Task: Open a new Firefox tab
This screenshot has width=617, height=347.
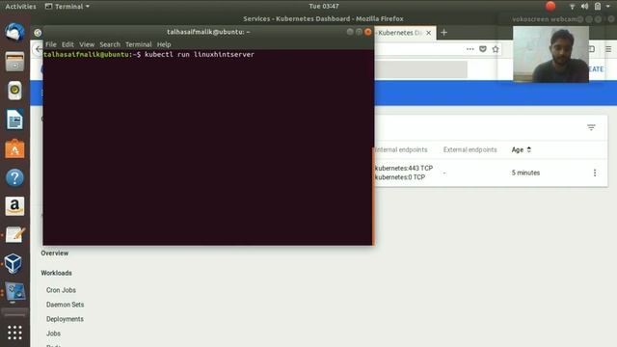Action: click(443, 33)
